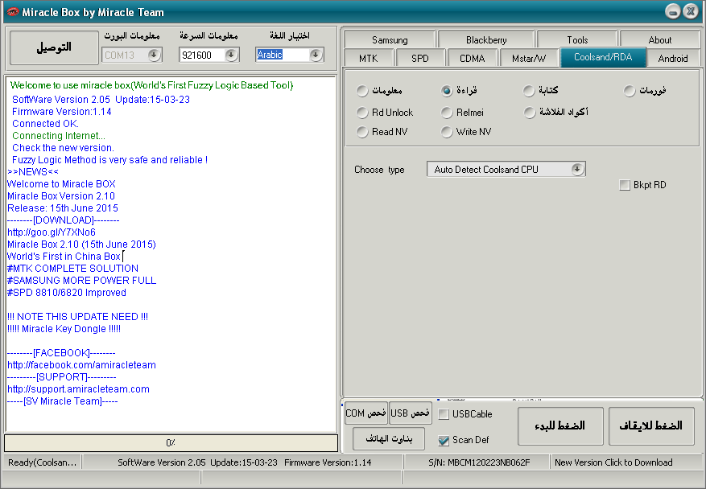Click the COM فحص scan button
The image size is (706, 489).
click(x=365, y=413)
